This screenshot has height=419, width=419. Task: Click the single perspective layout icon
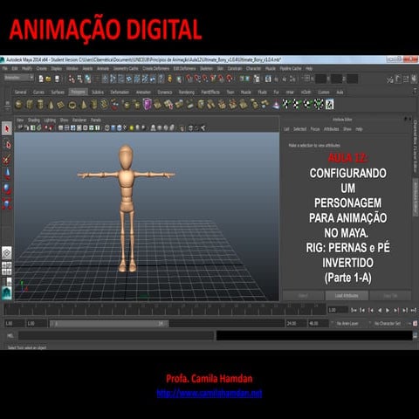click(x=7, y=253)
